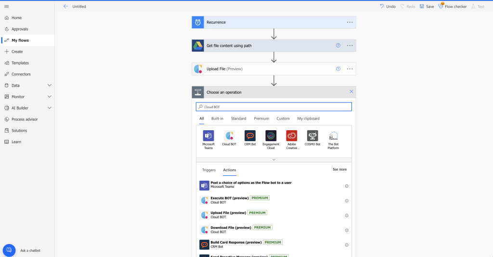Switch to the Triggers tab
This screenshot has width=493, height=257.
[x=209, y=170]
